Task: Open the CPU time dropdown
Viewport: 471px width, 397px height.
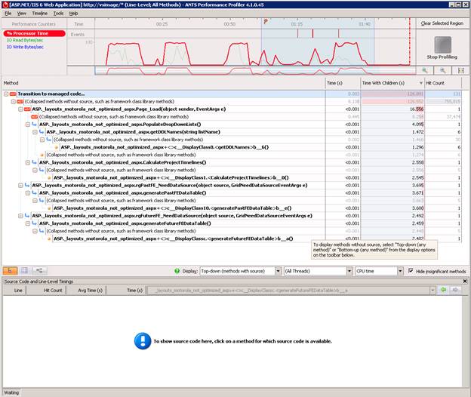Action: point(400,271)
